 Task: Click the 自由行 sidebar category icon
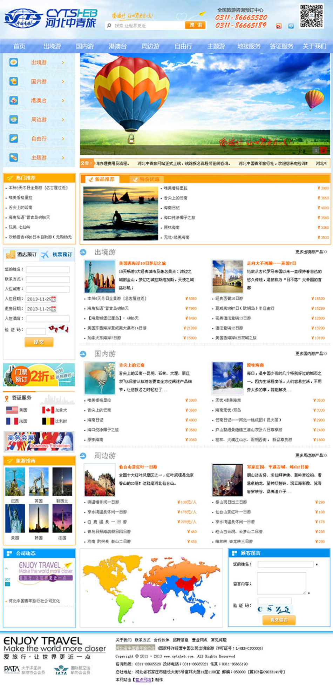tap(13, 139)
